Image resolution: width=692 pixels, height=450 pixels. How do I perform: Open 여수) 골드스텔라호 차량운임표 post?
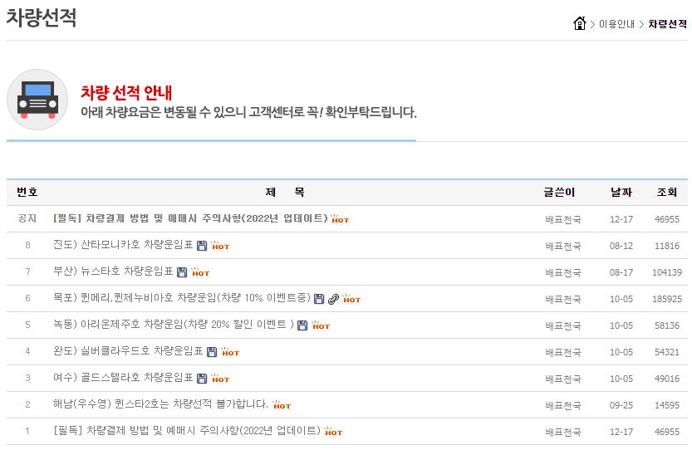pos(123,377)
